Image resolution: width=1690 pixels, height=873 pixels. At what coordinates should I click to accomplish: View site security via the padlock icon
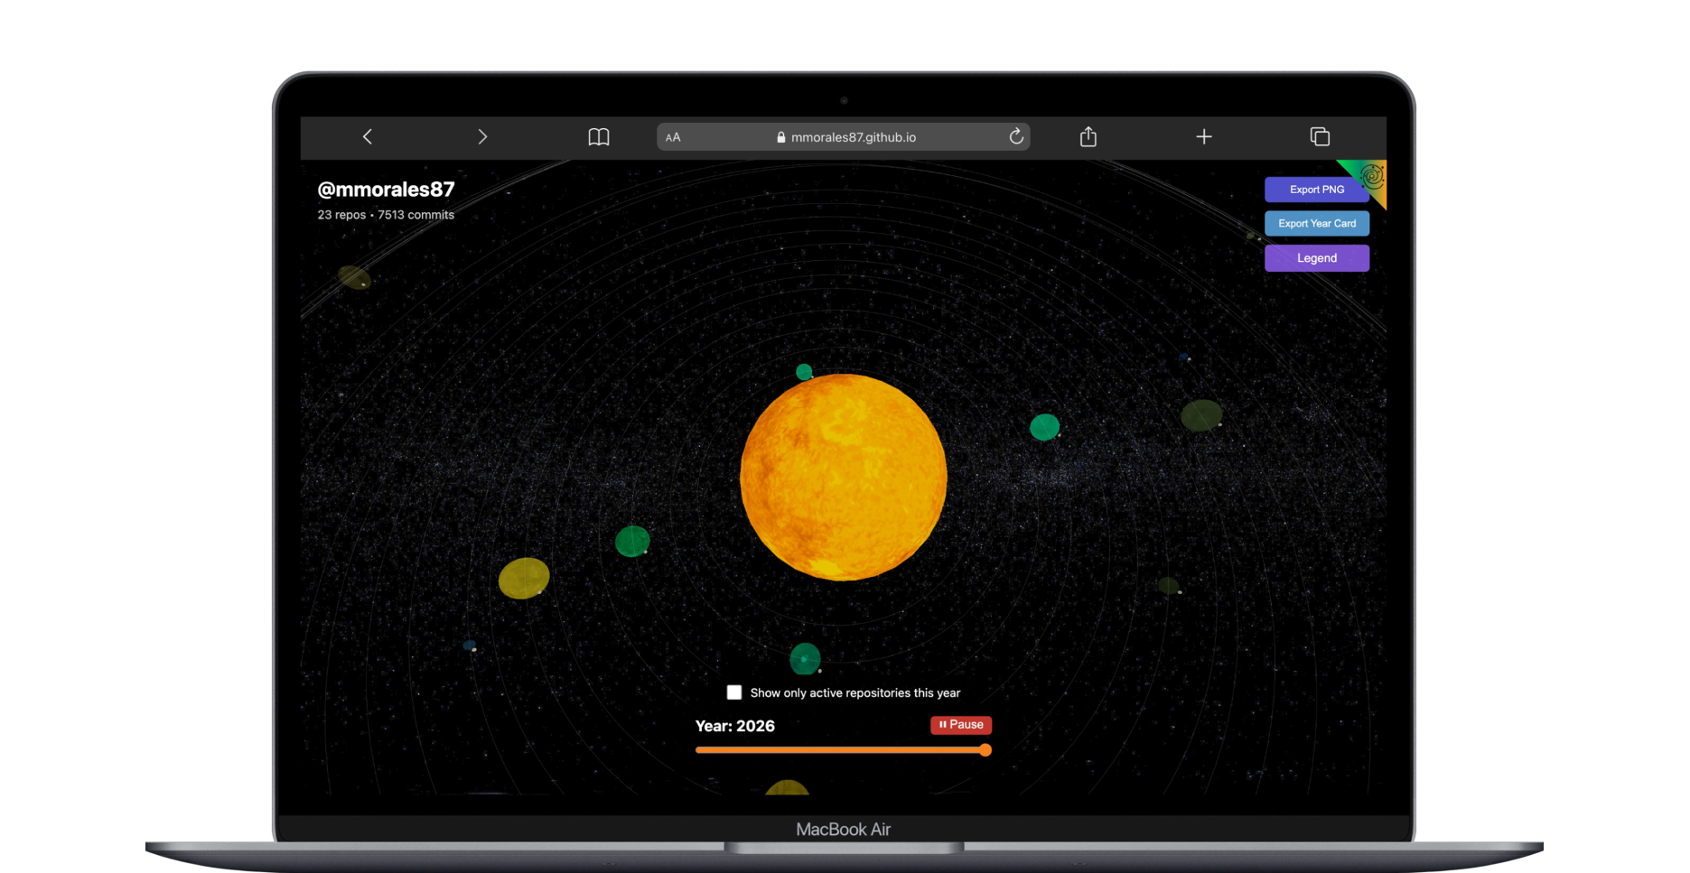pyautogui.click(x=780, y=136)
